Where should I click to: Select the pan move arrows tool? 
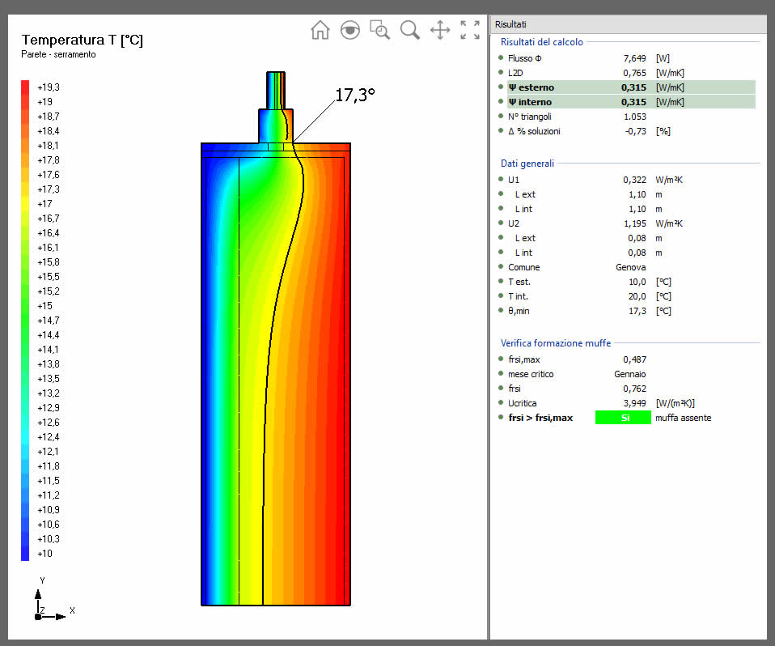(x=440, y=30)
